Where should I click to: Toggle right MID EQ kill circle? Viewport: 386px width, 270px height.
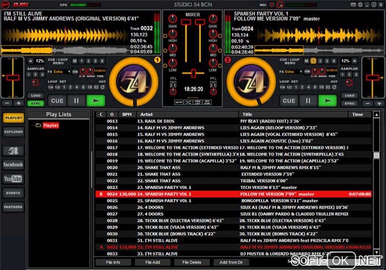click(x=220, y=51)
